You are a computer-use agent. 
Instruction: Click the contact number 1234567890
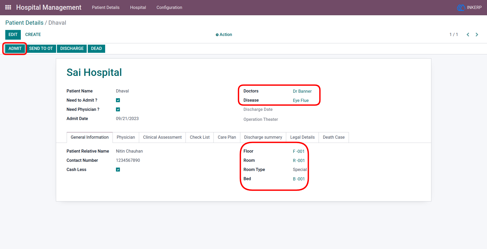tap(128, 160)
